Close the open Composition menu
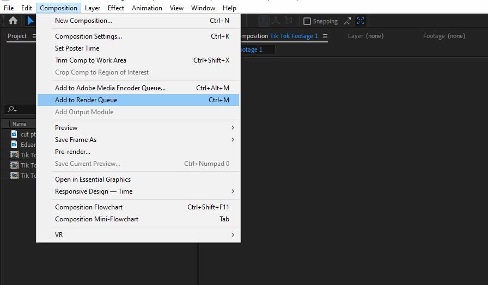The width and height of the screenshot is (488, 285). [x=58, y=8]
